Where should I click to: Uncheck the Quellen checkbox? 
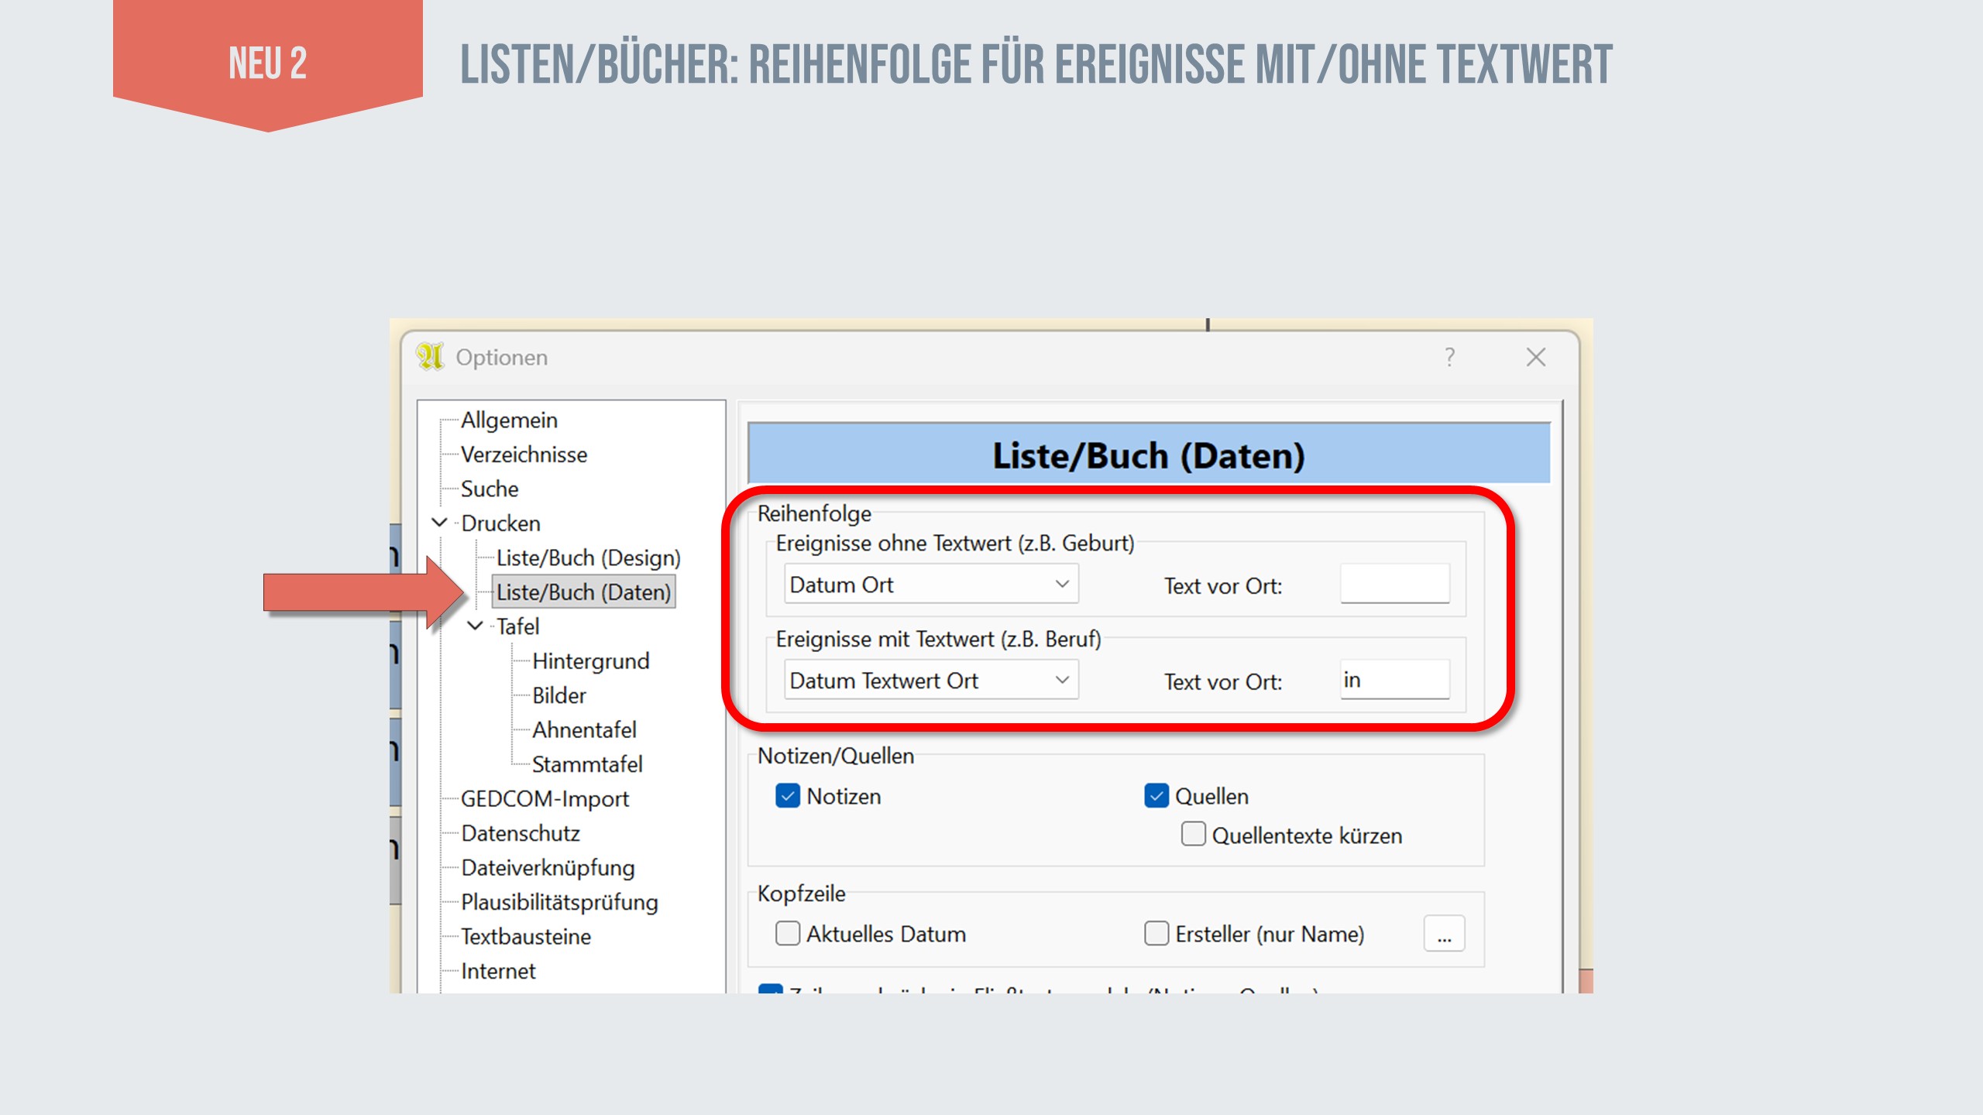click(x=1156, y=796)
